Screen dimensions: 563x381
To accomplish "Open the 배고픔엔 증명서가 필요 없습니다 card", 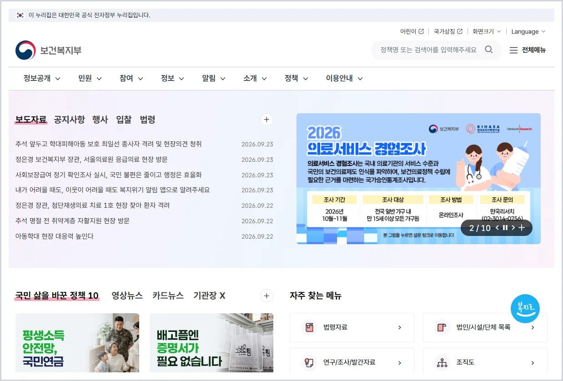I will click(211, 343).
